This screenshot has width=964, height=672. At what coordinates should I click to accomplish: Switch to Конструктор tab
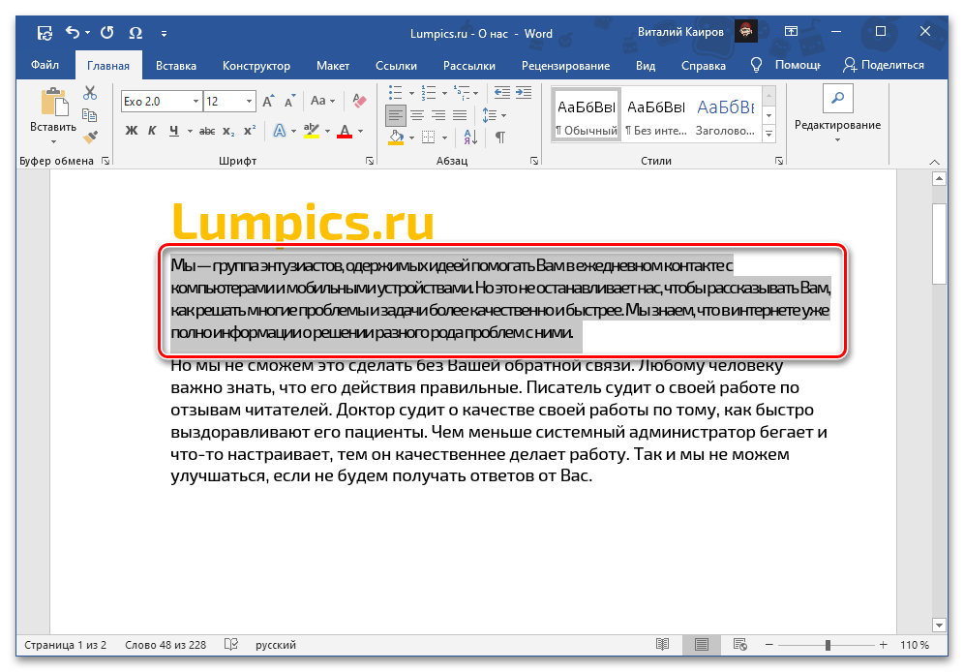click(256, 65)
